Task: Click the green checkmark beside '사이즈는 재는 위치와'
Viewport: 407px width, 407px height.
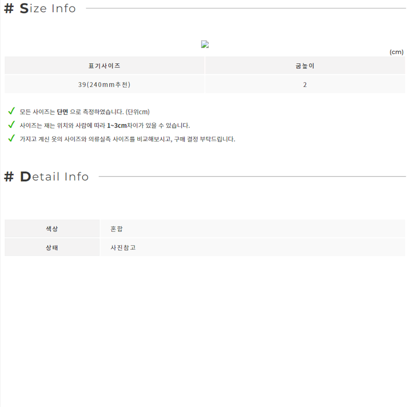Action: coord(11,124)
